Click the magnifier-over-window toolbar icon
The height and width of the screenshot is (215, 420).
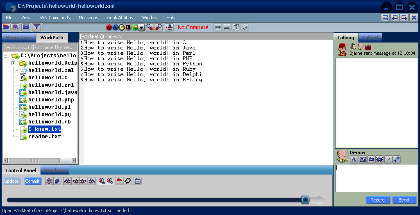[15, 27]
